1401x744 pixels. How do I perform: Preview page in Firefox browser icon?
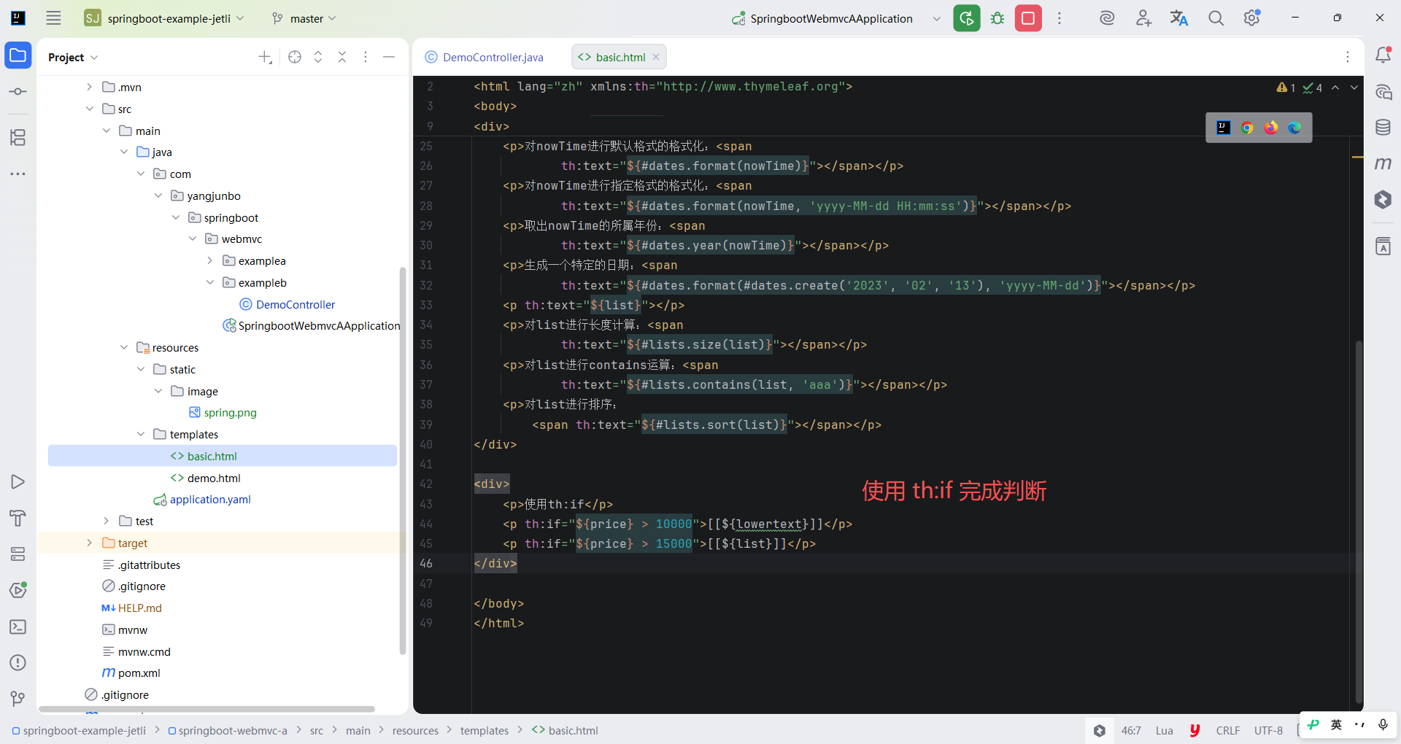point(1271,128)
